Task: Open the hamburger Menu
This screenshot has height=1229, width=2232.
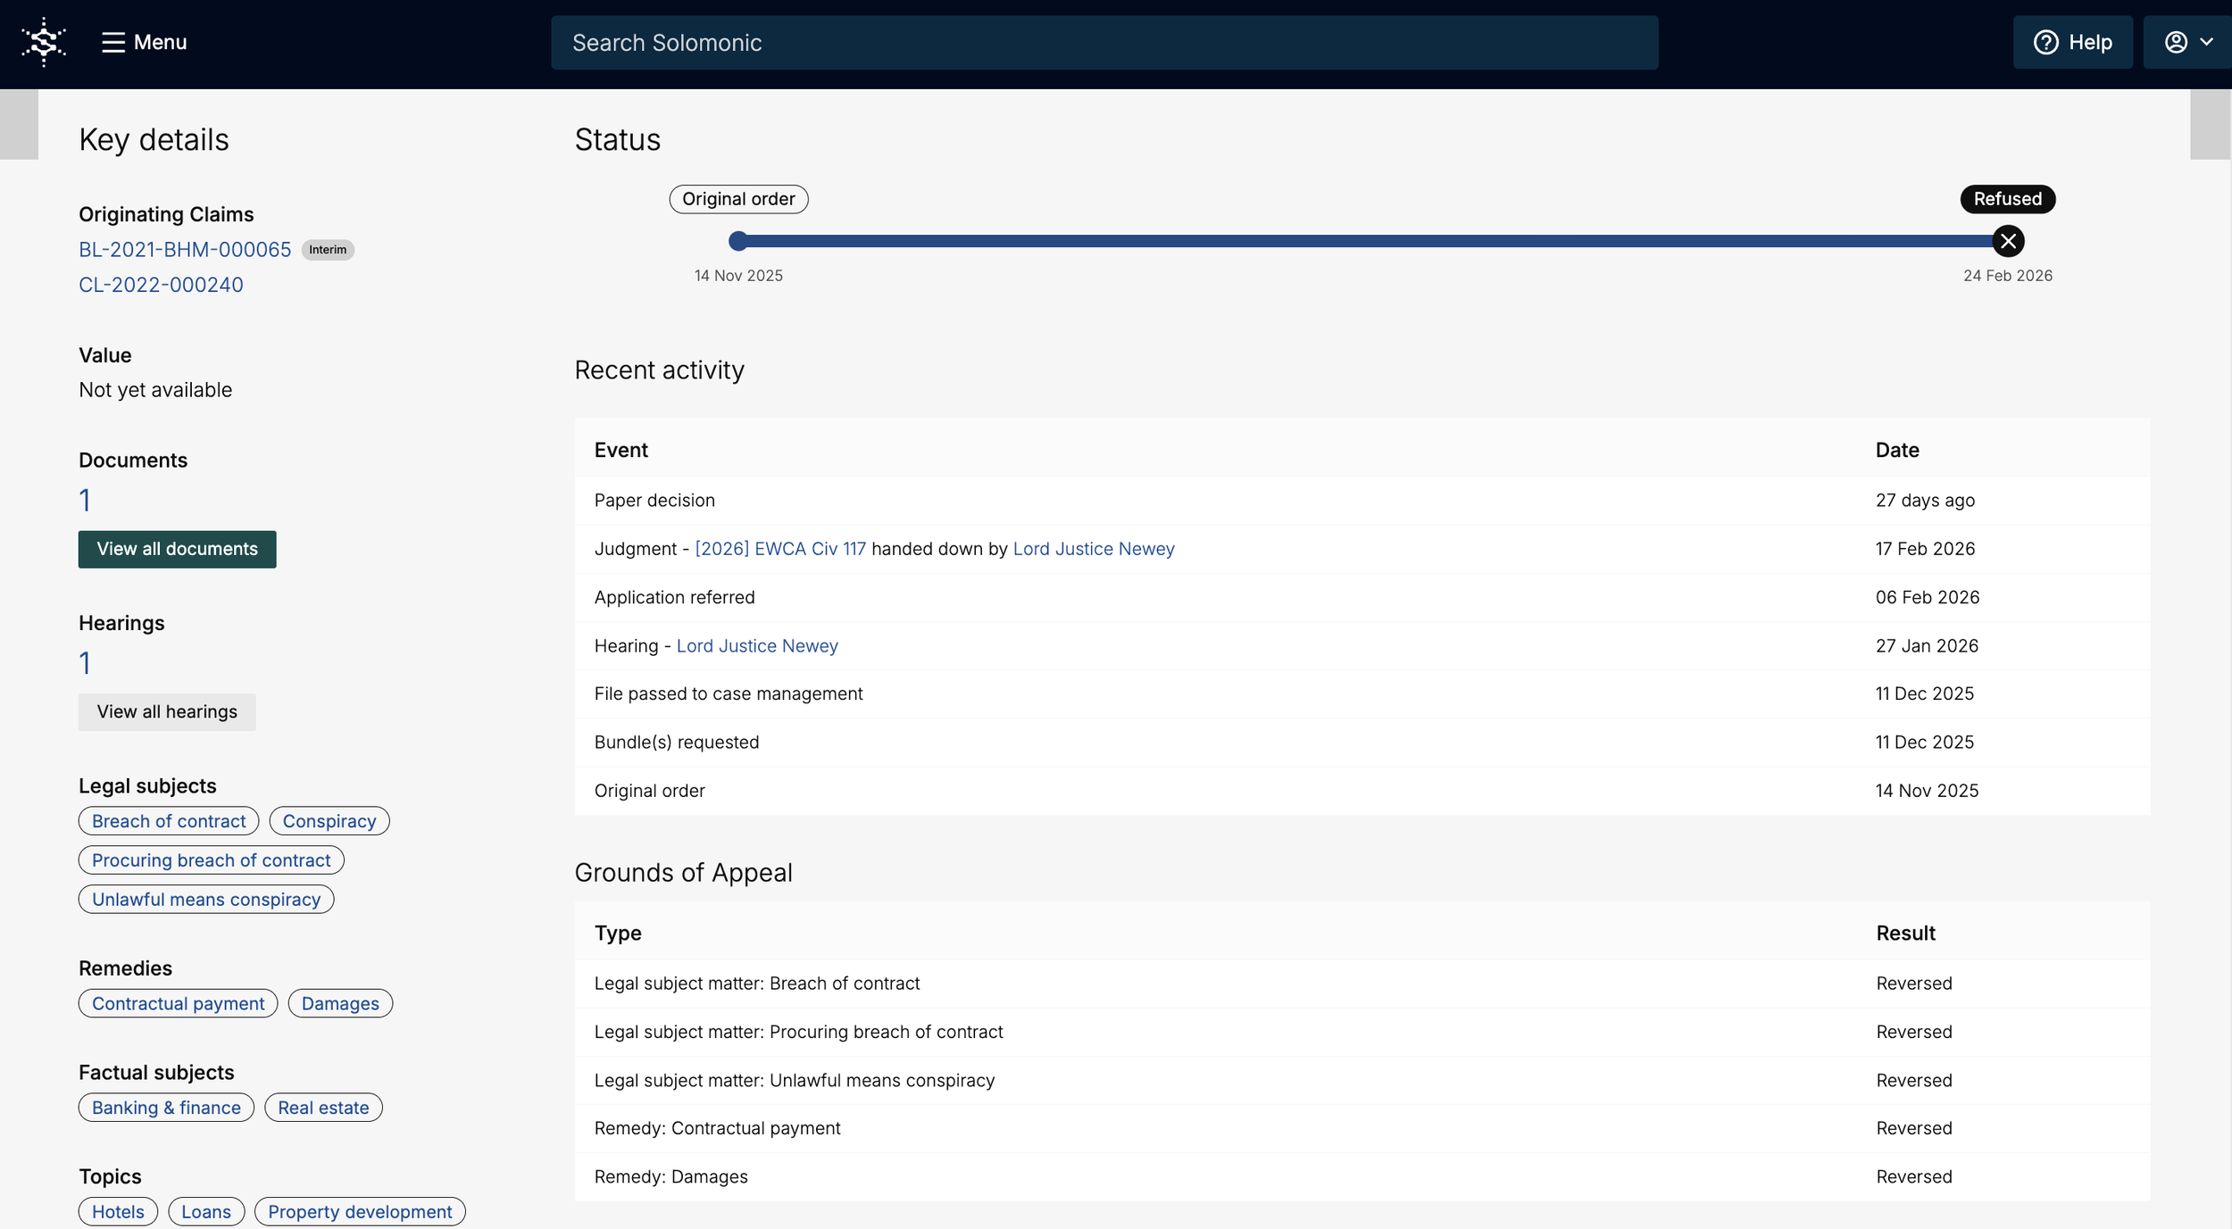Action: (144, 42)
